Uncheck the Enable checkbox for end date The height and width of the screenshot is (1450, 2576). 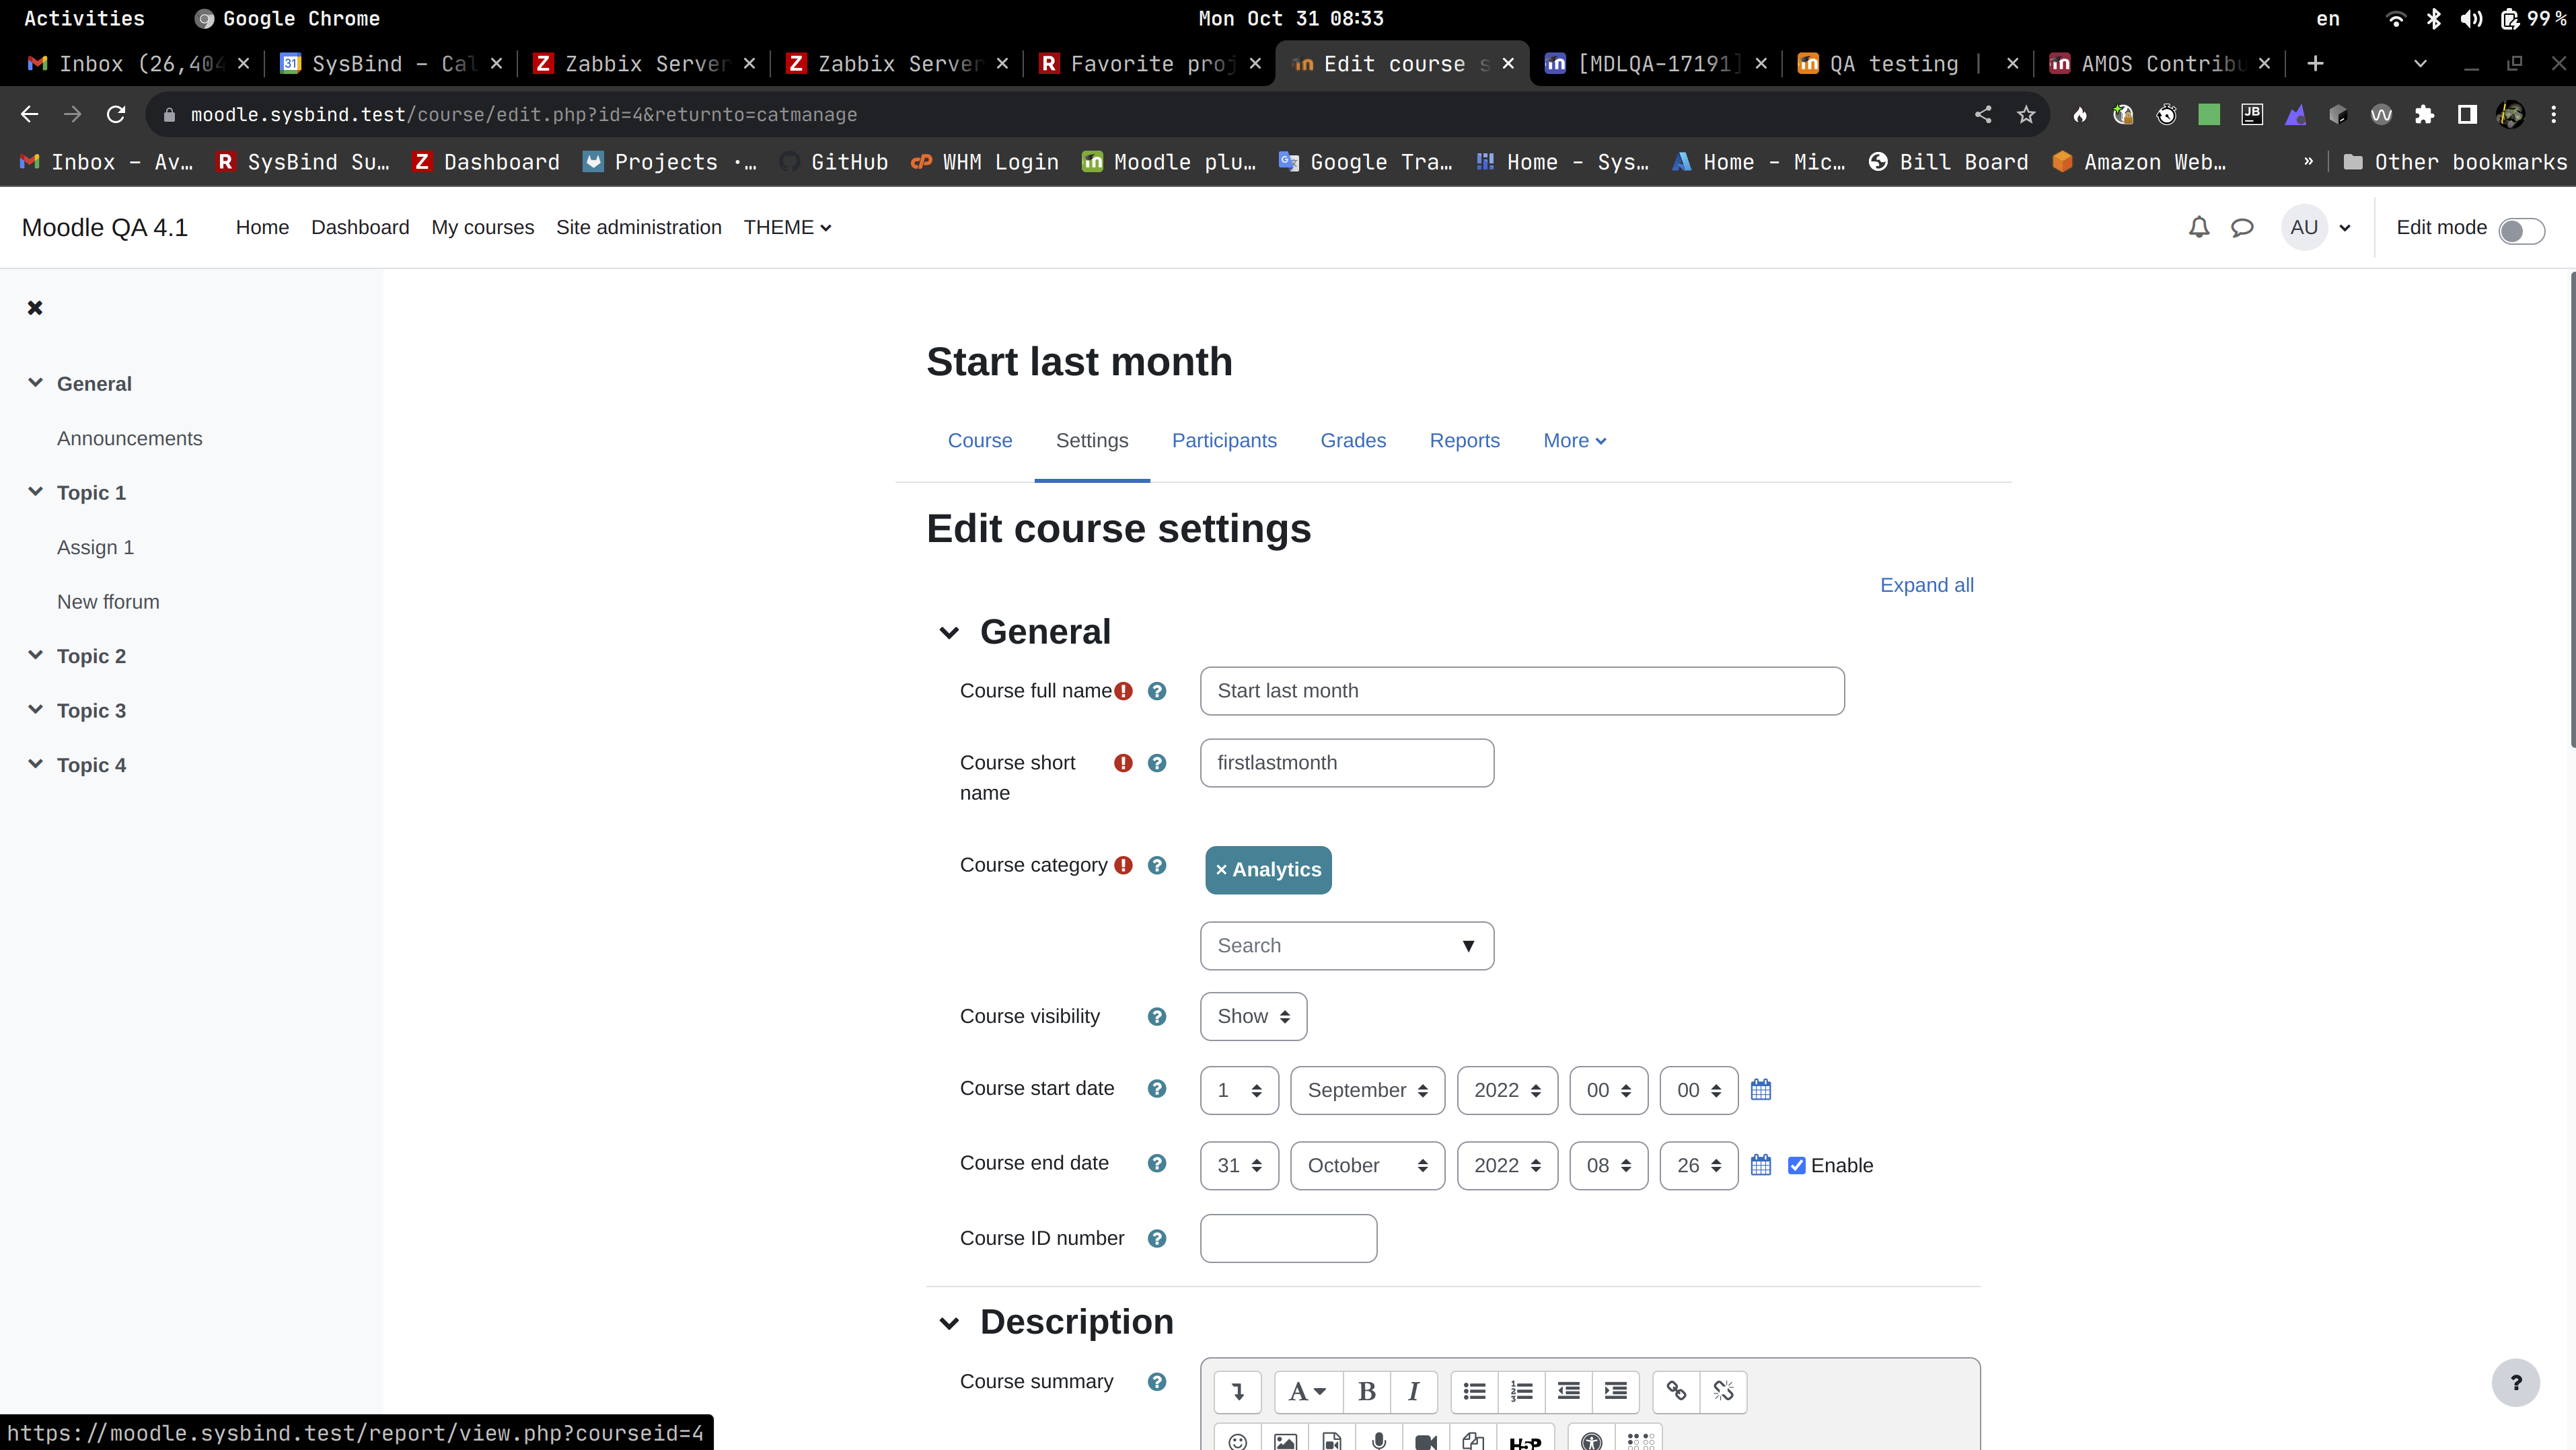coord(1796,1165)
